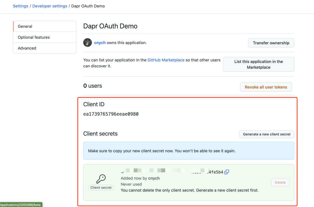Open the Developer settings breadcrumb link
This screenshot has height=207, width=314.
point(50,6)
